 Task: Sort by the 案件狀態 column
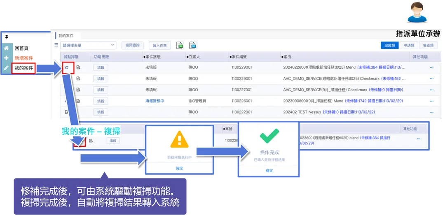tap(152, 57)
